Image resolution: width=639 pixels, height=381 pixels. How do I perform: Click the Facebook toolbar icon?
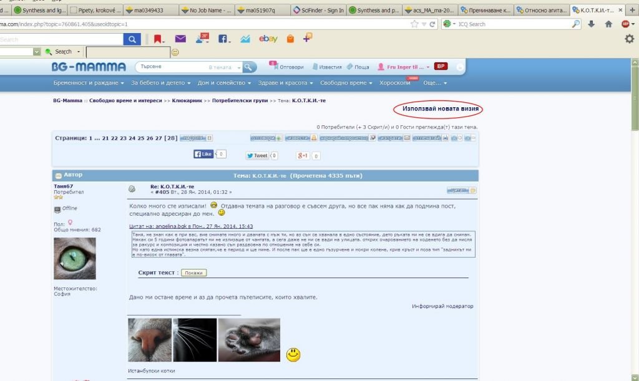coord(223,39)
